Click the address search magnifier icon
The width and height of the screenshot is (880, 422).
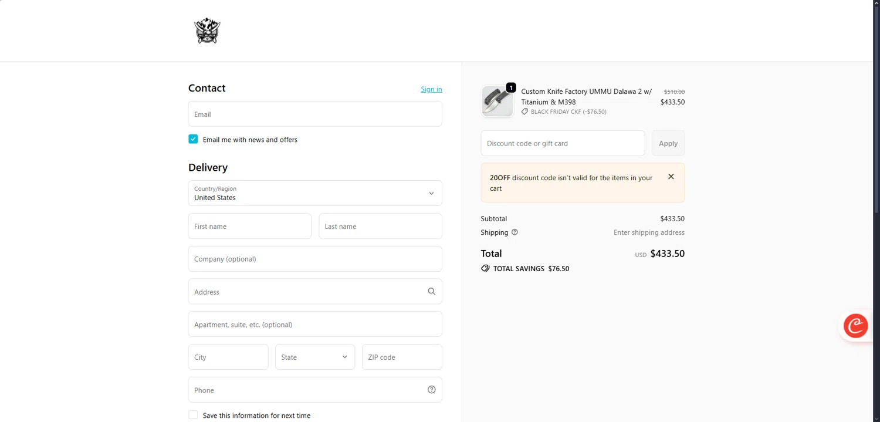[432, 291]
